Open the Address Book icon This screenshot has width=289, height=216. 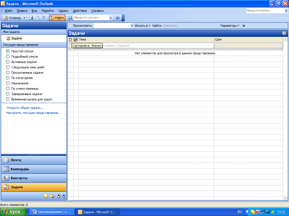click(70, 18)
